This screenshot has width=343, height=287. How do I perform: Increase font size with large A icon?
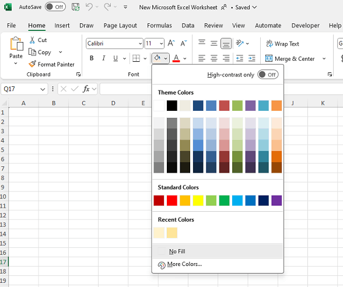pos(171,43)
